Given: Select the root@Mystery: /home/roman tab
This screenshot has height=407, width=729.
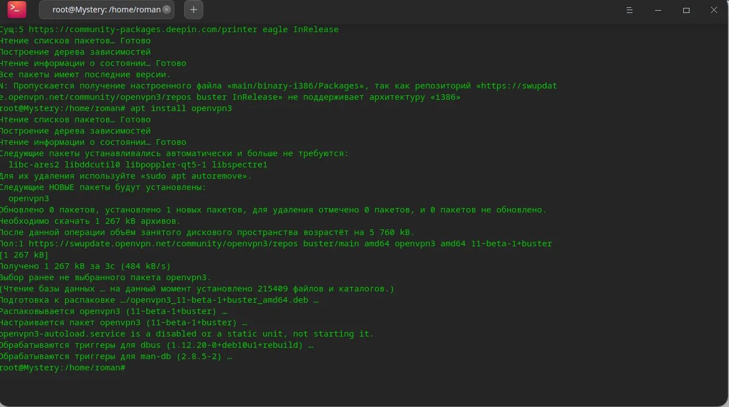Looking at the screenshot, I should [x=107, y=10].
